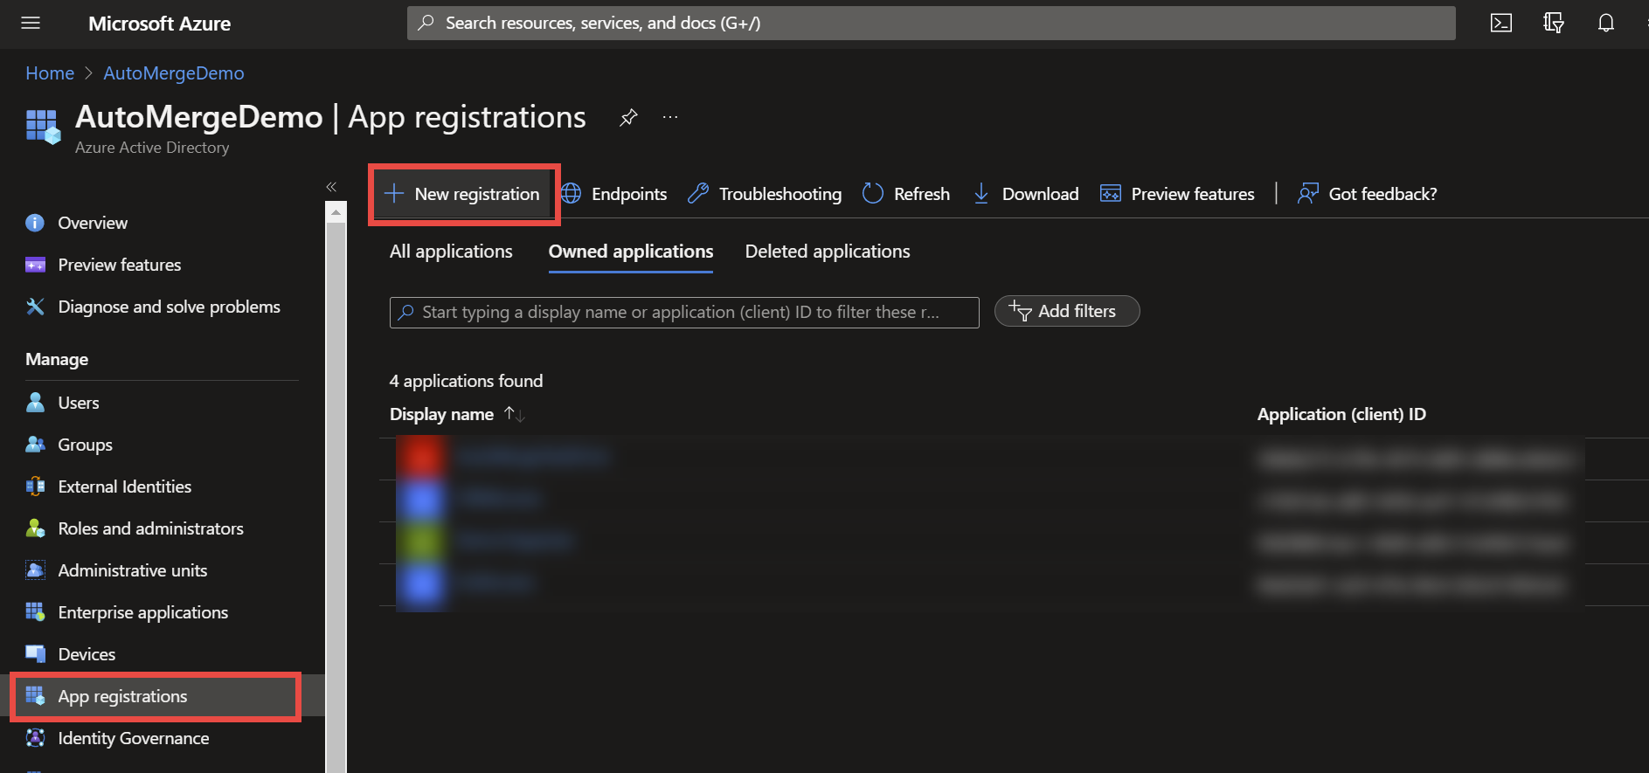Open Preview features in the toolbar
This screenshot has height=773, width=1649.
tap(1177, 194)
